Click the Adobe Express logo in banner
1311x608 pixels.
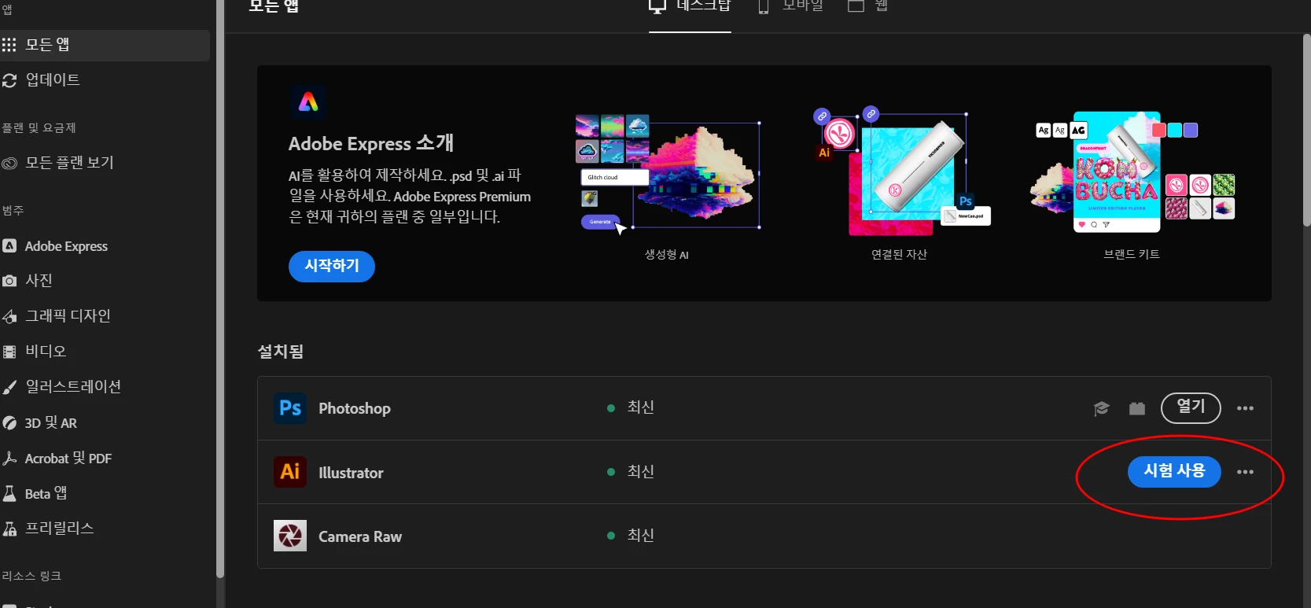click(x=308, y=101)
